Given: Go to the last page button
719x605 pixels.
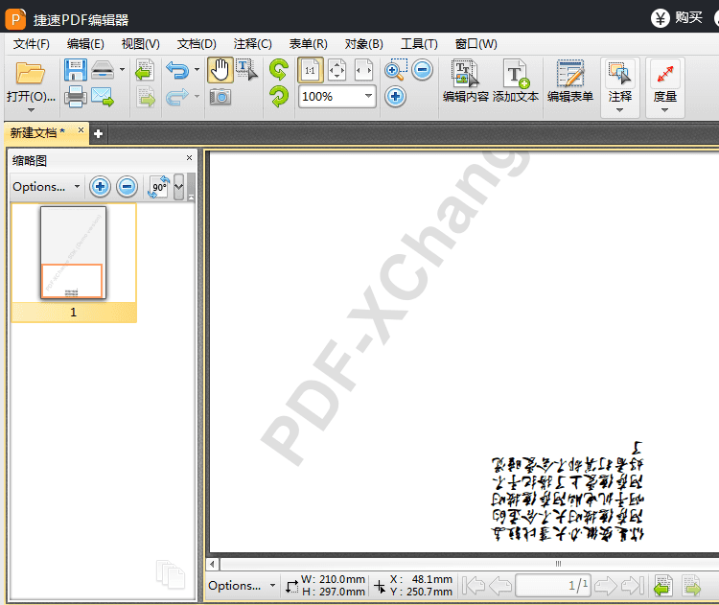Looking at the screenshot, I should (x=633, y=586).
